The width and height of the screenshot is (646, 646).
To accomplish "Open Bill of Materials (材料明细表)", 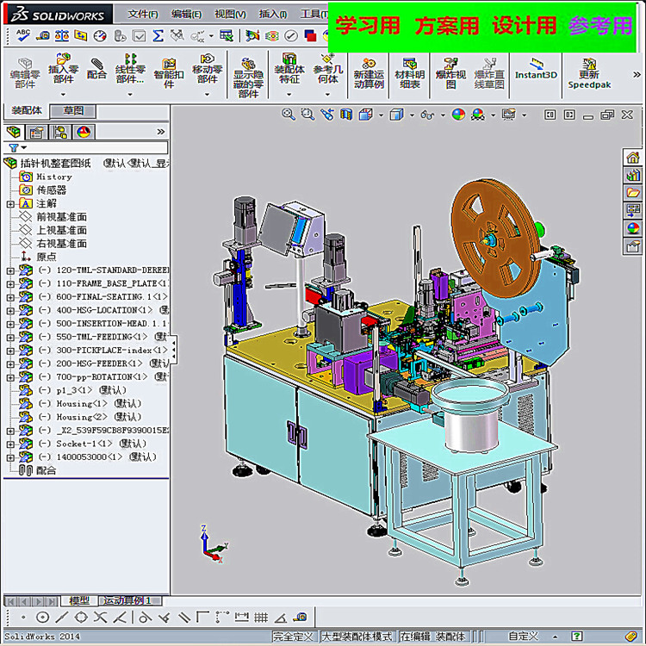I will pyautogui.click(x=409, y=73).
